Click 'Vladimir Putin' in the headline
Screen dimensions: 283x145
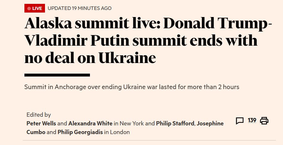coord(80,41)
